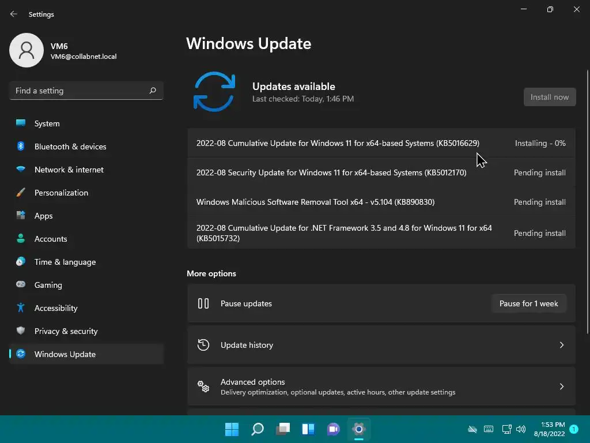Select Bluetooth & devices category

pyautogui.click(x=86, y=146)
